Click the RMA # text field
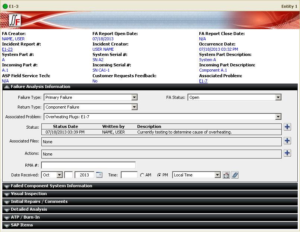 point(88,165)
